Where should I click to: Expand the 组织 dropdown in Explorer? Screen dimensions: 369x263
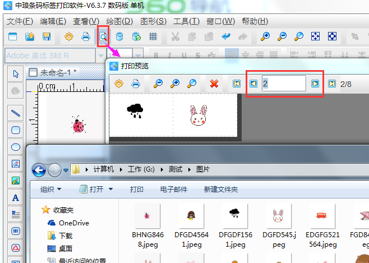point(51,190)
